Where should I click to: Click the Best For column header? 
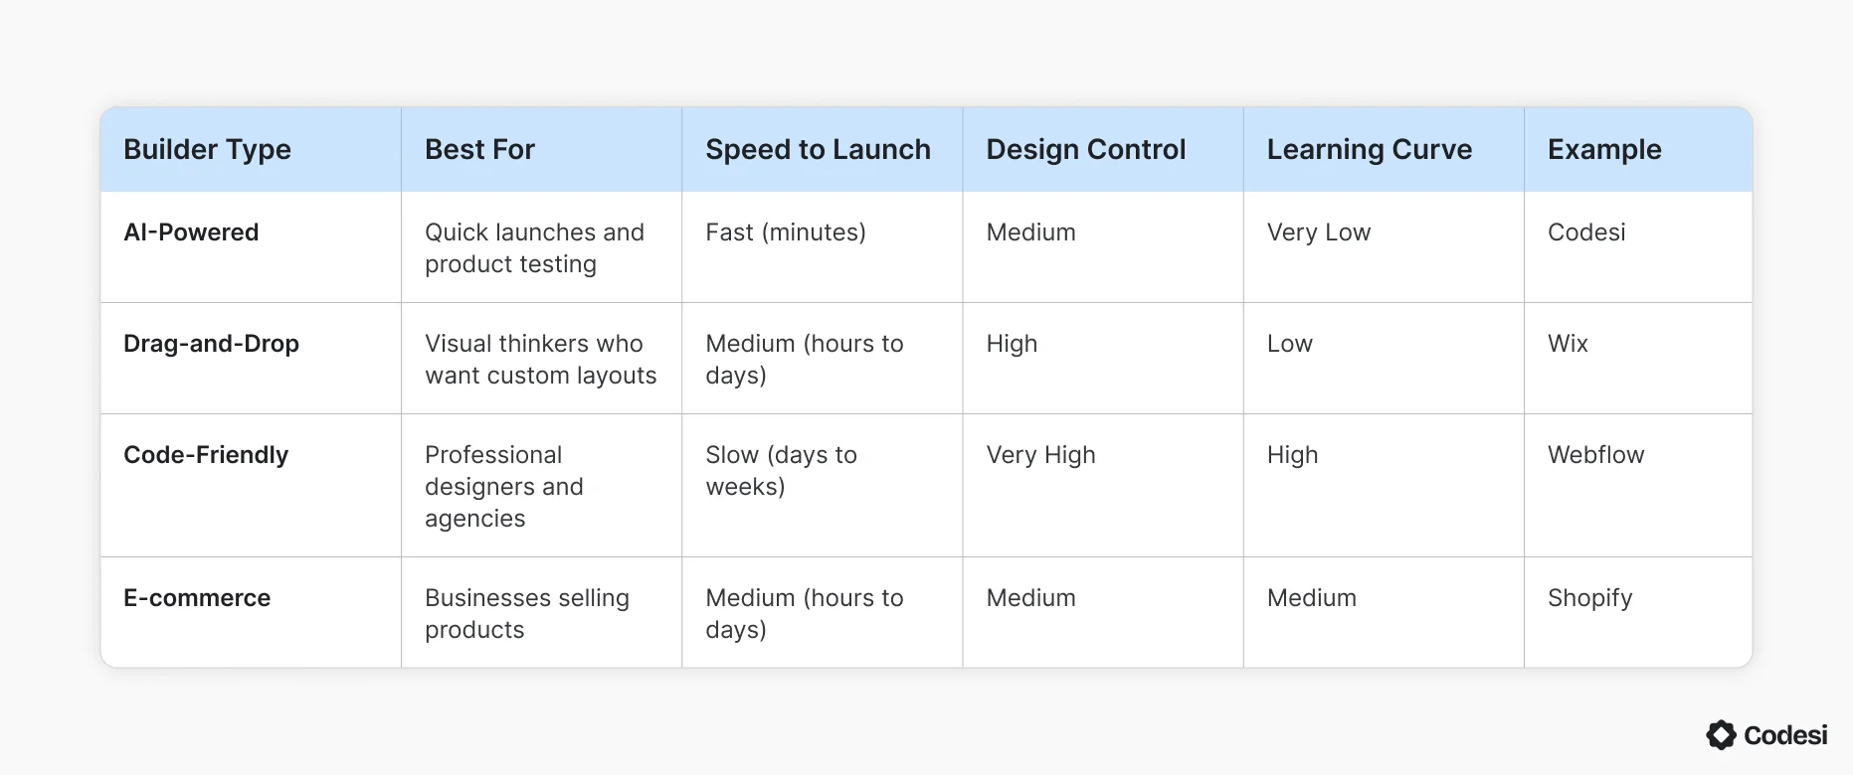(479, 149)
